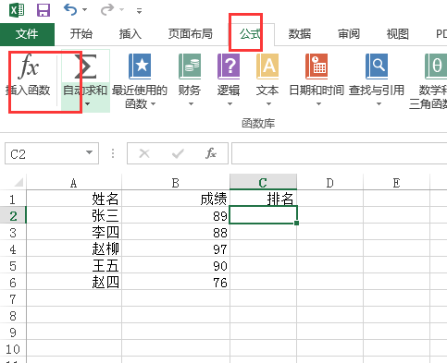Open the 文件 menu
This screenshot has height=363, width=447.
(27, 34)
